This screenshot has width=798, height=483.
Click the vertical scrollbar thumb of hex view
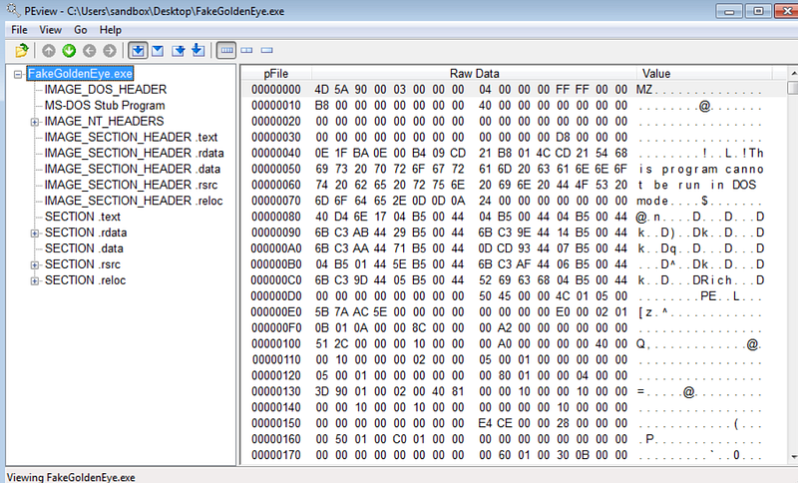(793, 88)
